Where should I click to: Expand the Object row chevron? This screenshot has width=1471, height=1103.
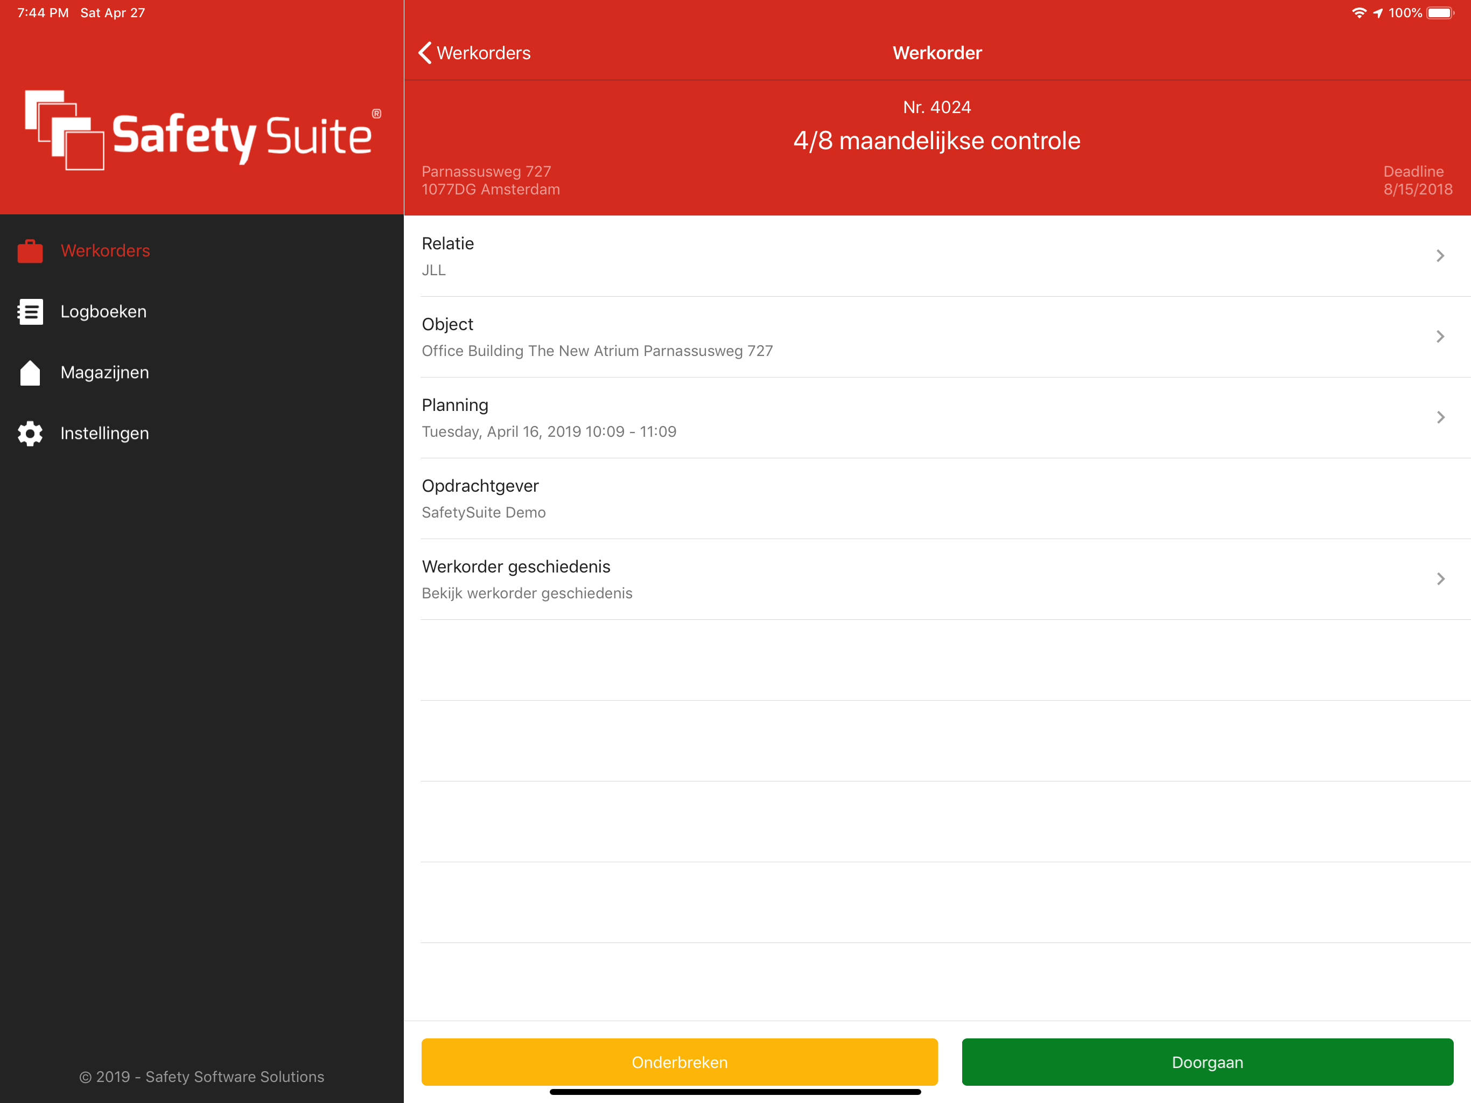click(x=1440, y=337)
